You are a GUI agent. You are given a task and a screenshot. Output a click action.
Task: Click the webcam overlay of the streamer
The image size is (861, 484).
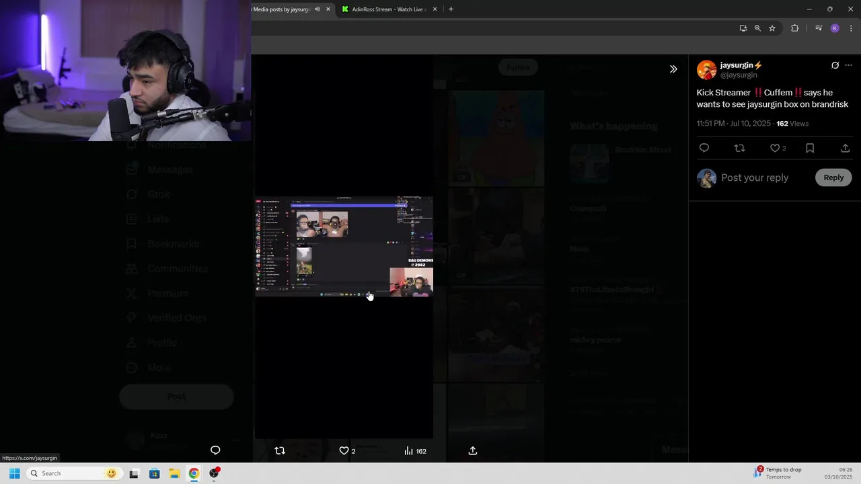pyautogui.click(x=125, y=71)
